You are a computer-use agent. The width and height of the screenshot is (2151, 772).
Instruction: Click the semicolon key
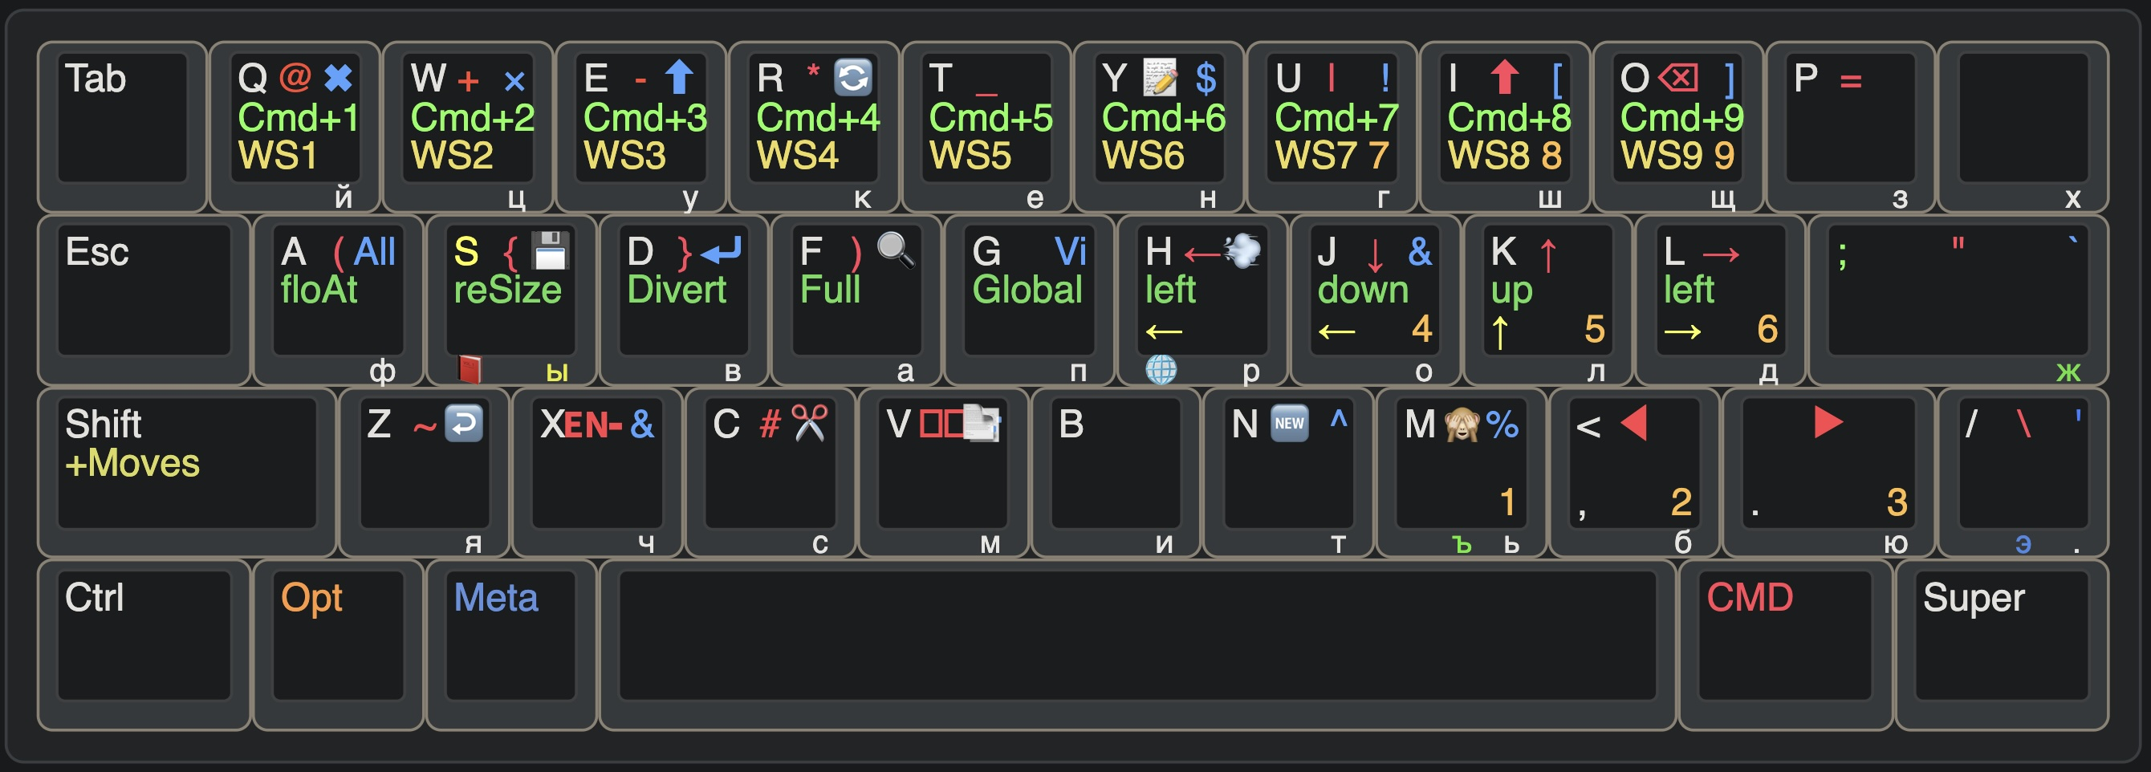(1958, 299)
